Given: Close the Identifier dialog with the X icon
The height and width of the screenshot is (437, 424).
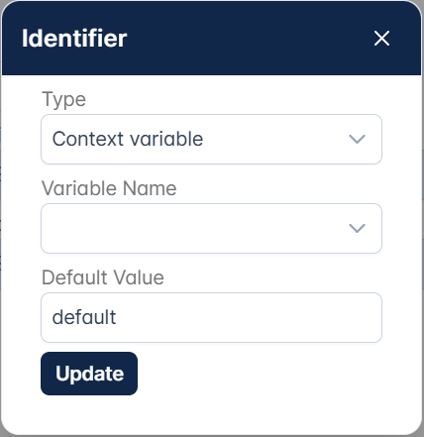Looking at the screenshot, I should [381, 38].
